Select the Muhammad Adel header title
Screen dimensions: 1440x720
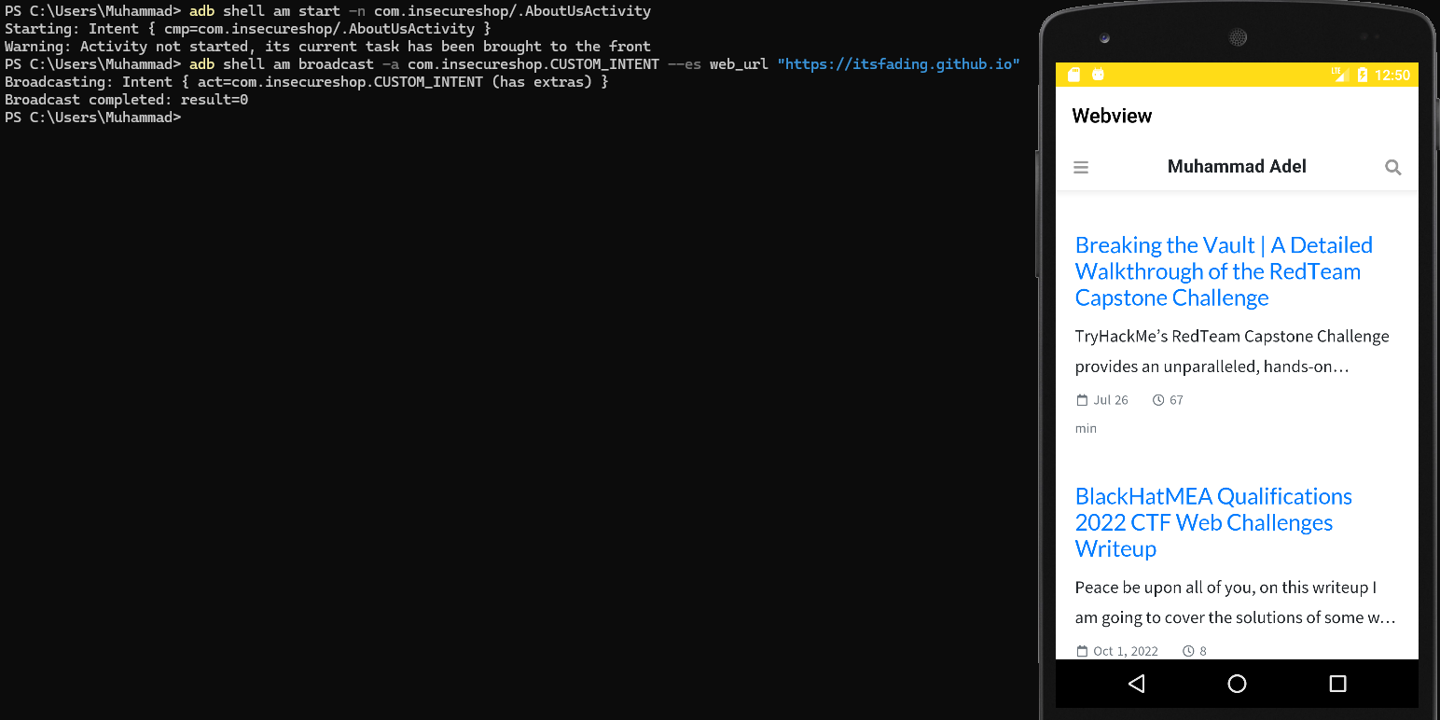click(x=1237, y=166)
